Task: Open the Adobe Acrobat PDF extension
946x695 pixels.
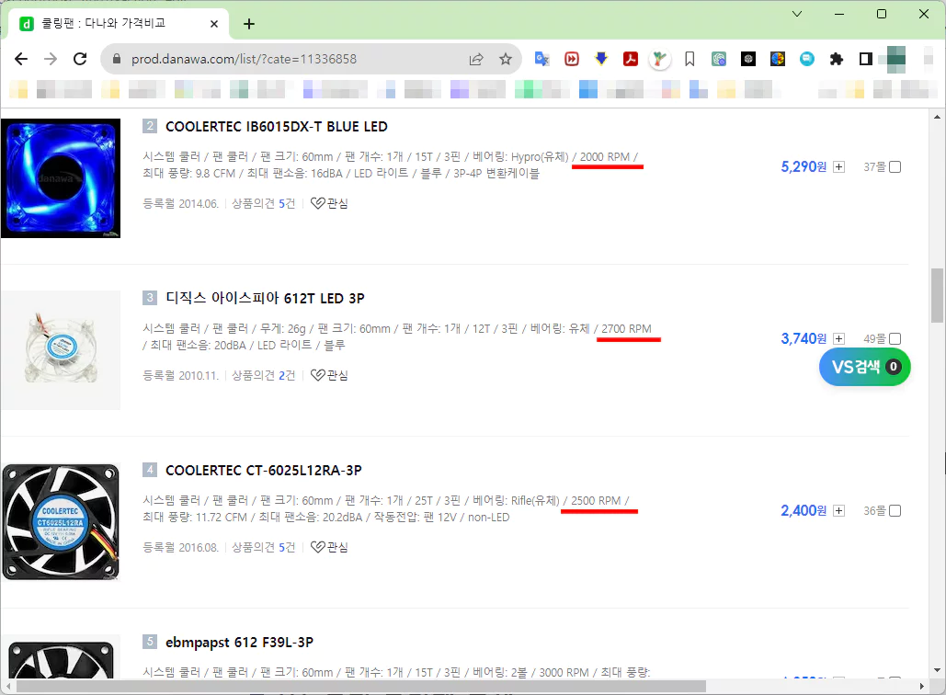Action: [x=631, y=59]
